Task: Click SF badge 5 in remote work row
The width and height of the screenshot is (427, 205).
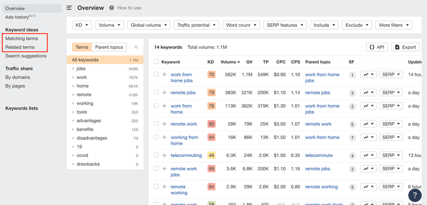Action: tap(352, 125)
